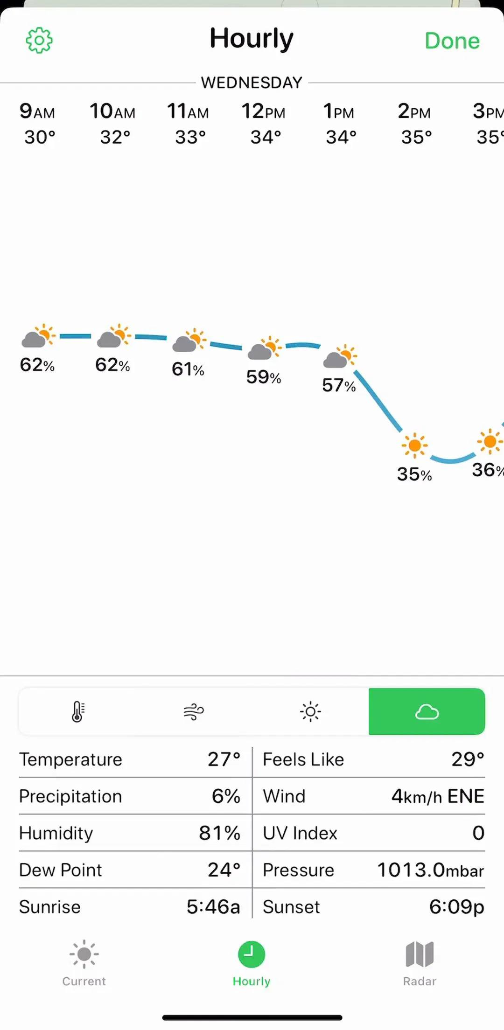Viewport: 504px width, 1030px height.
Task: Tap the 9AM partly cloudy icon
Action: pyautogui.click(x=39, y=336)
